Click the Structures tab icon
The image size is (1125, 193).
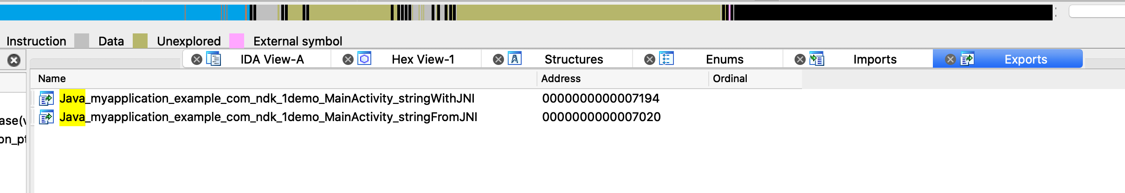coord(515,59)
